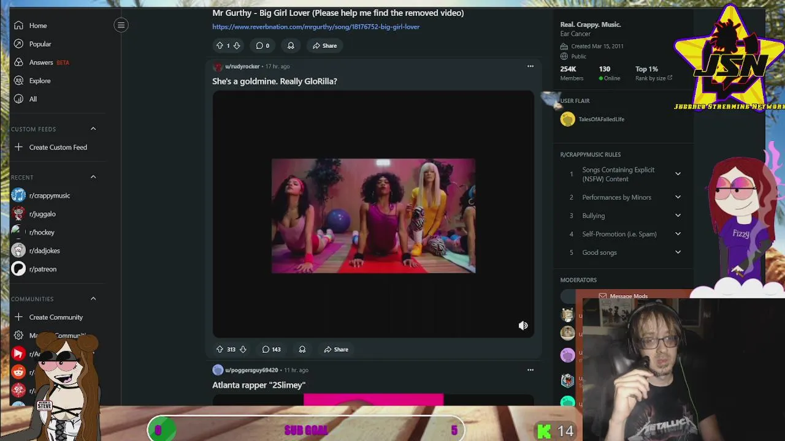Open overflow menu on rudyrocker's post
The height and width of the screenshot is (441, 785).
tap(530, 66)
